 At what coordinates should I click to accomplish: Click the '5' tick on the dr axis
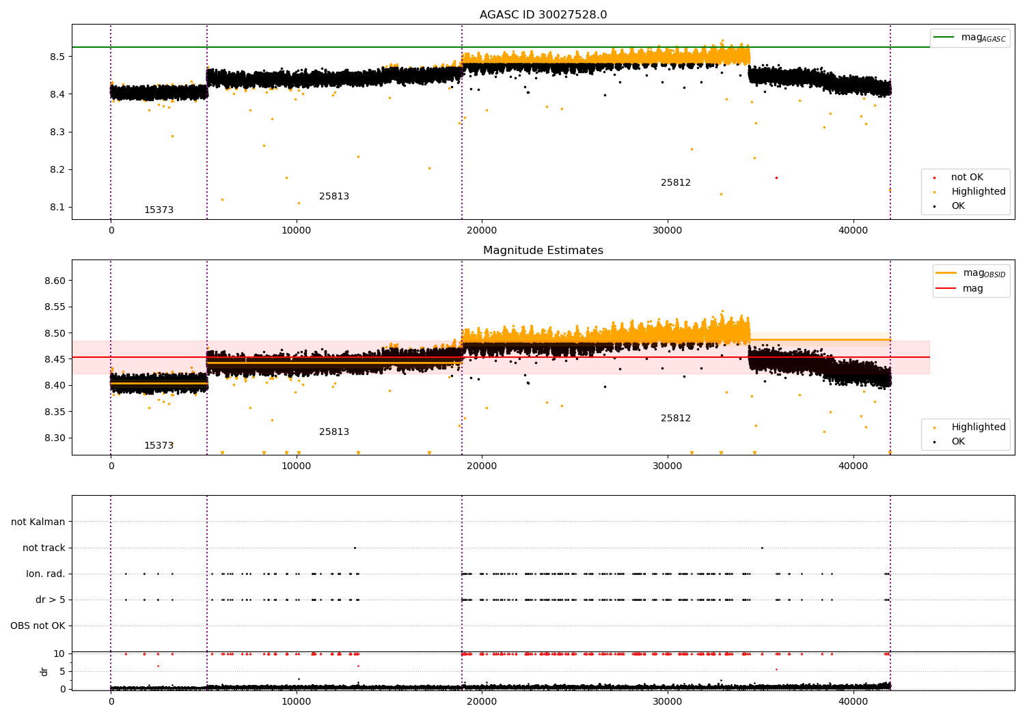tap(63, 671)
